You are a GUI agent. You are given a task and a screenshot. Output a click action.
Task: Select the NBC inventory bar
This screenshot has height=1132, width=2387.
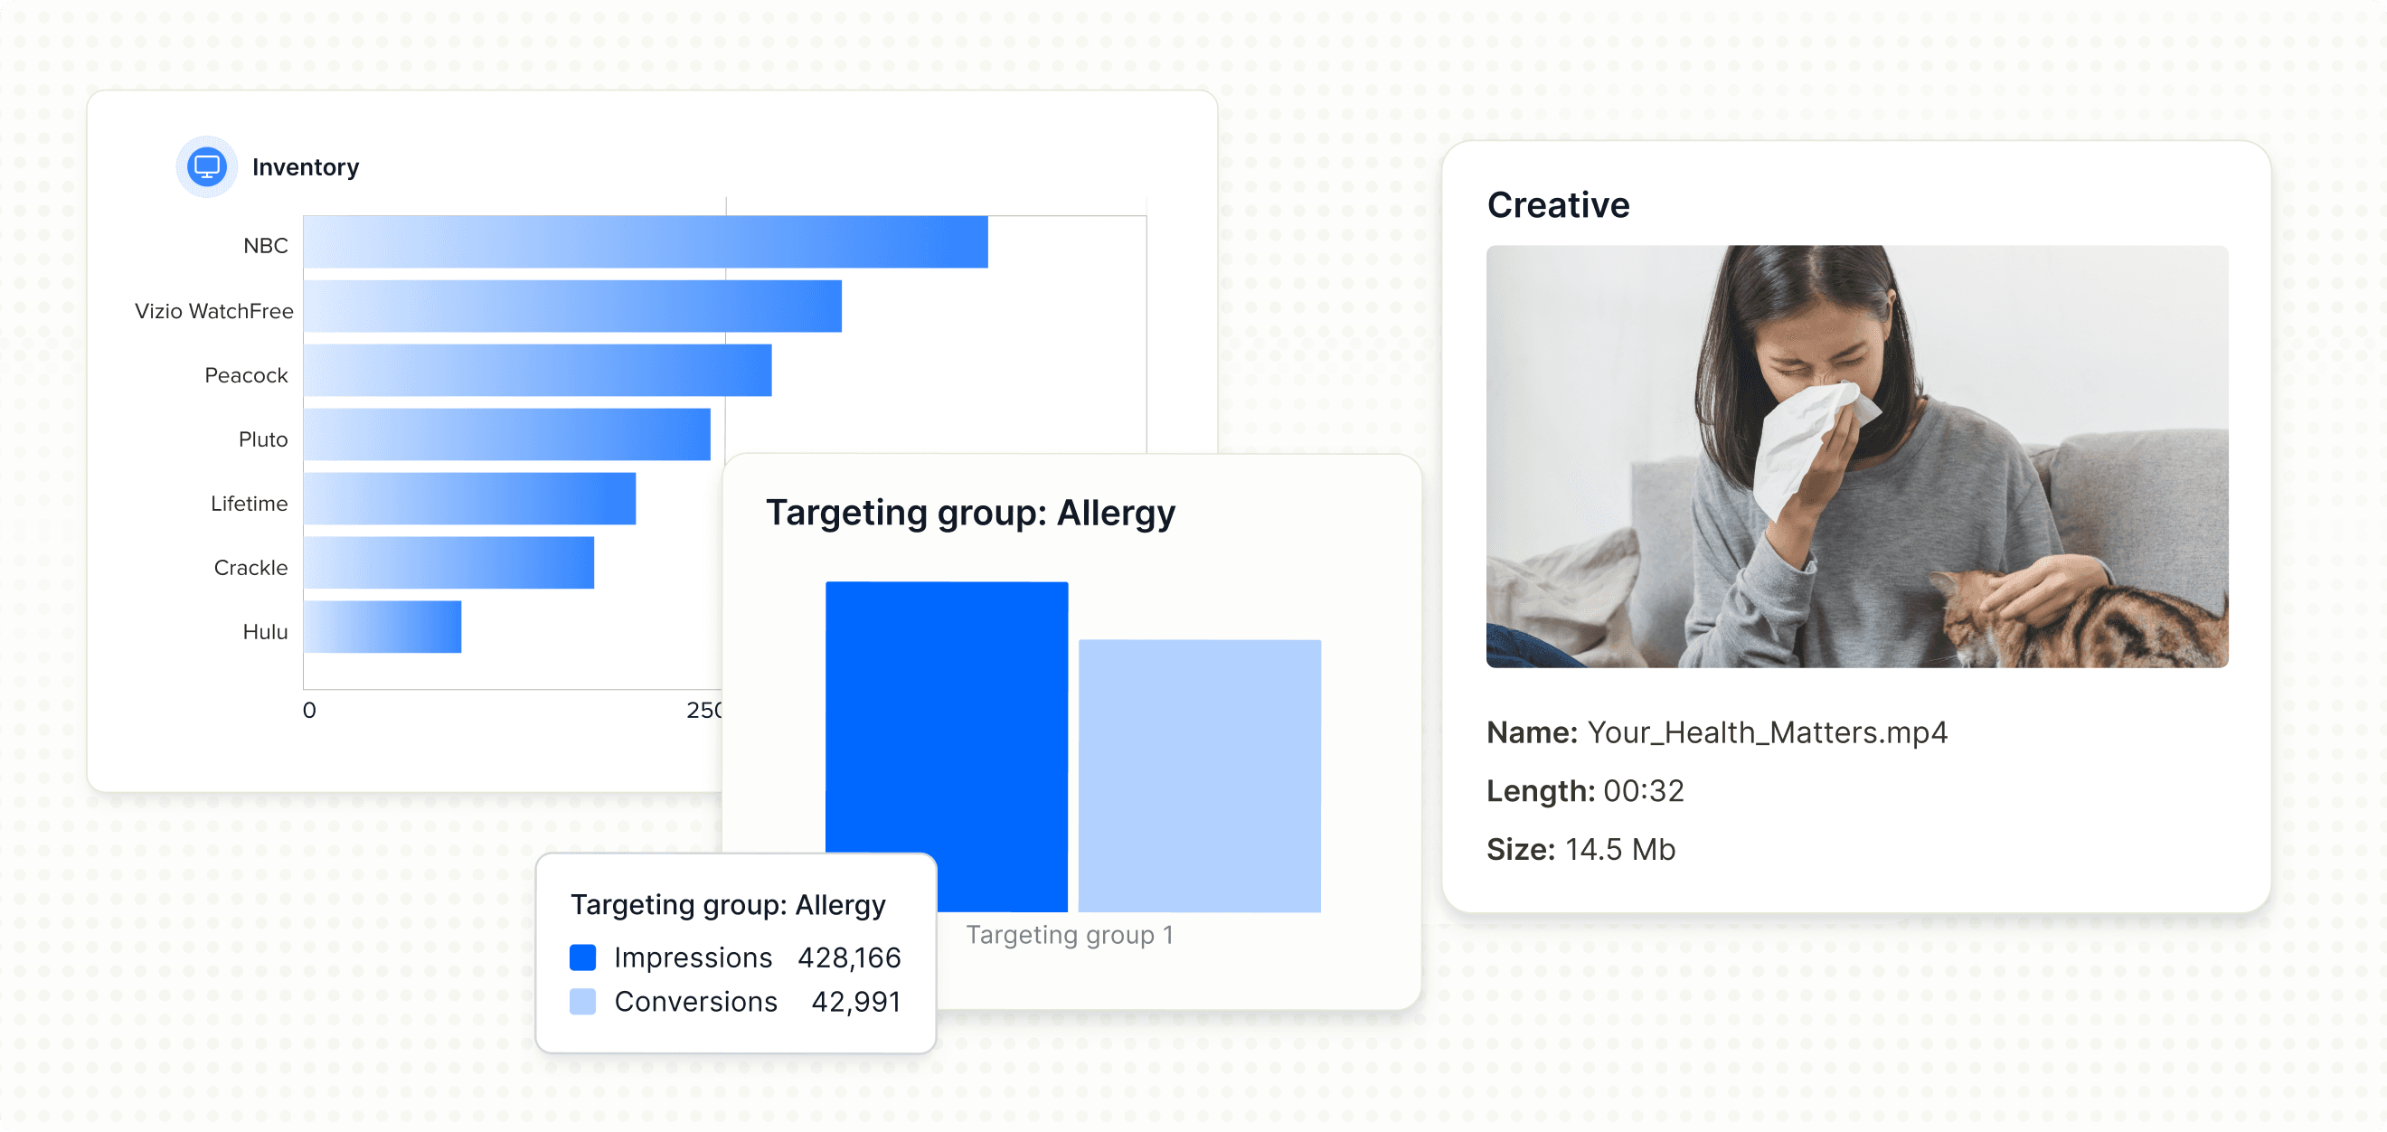(645, 241)
